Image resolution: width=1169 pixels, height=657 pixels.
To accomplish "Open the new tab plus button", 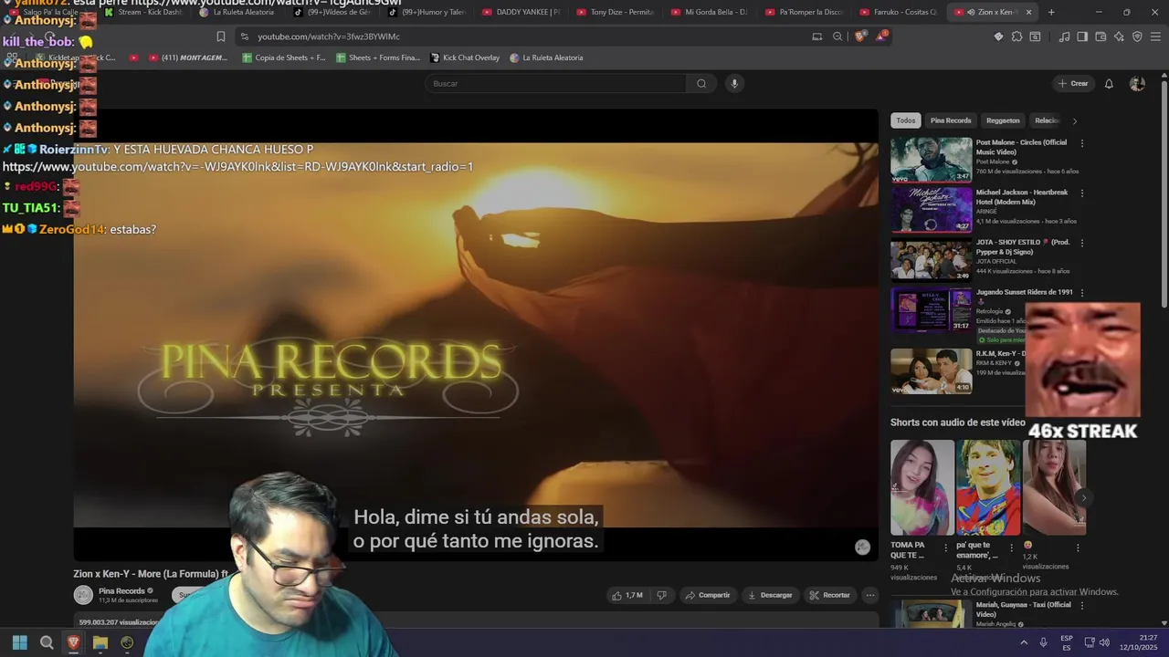I will [1051, 12].
